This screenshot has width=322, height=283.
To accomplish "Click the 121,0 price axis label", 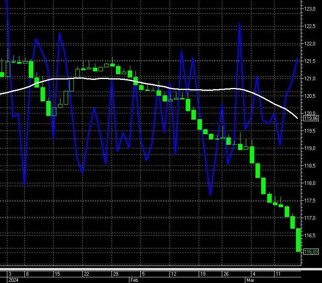I will (x=310, y=78).
